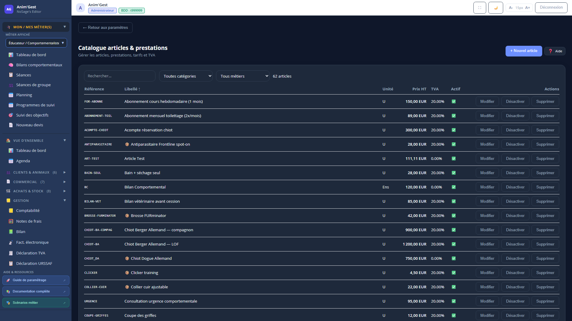Toggle Actif checkbox for CLICKER row
The width and height of the screenshot is (572, 321).
tap(454, 273)
